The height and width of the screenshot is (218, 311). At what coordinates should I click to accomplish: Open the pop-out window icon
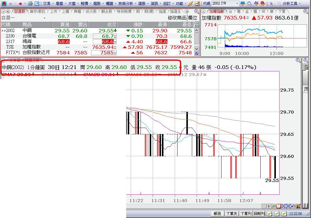37,3
